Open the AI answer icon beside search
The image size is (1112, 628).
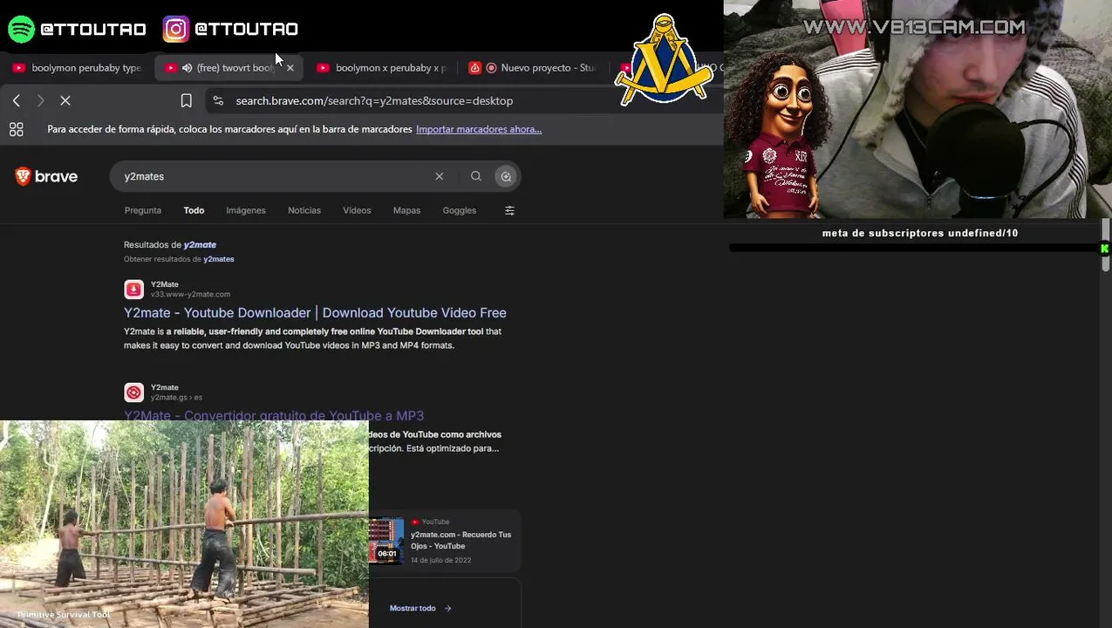tap(506, 176)
